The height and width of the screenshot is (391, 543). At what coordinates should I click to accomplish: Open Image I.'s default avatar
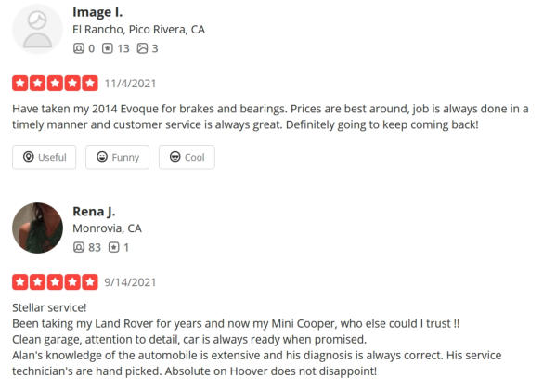37,29
